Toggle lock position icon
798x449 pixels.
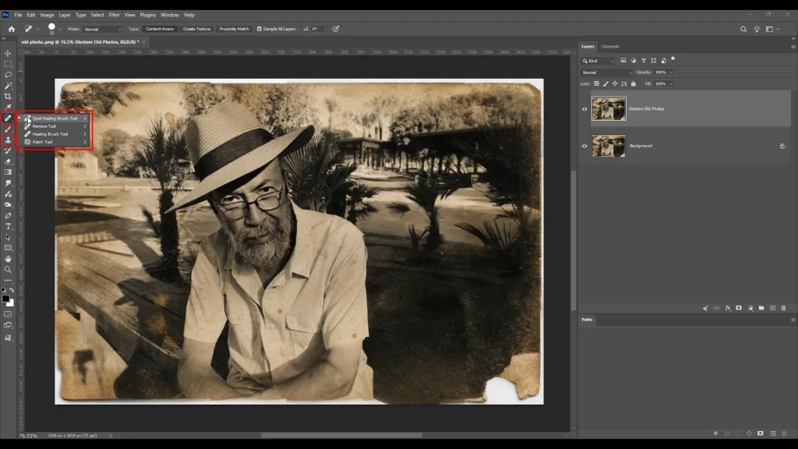tap(615, 83)
